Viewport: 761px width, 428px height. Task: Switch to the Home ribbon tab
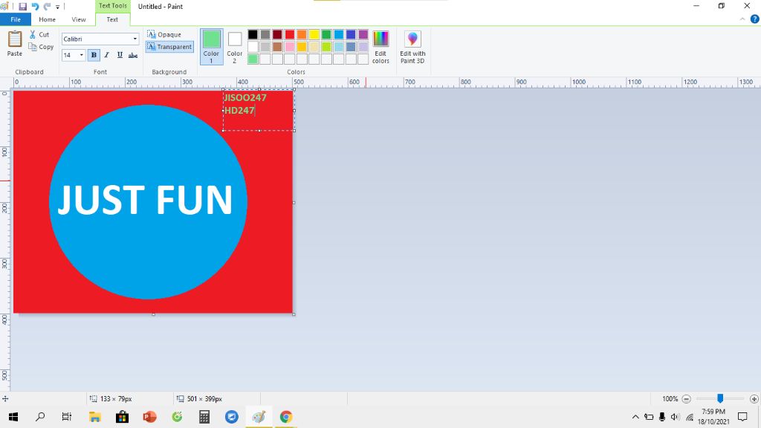pyautogui.click(x=47, y=19)
